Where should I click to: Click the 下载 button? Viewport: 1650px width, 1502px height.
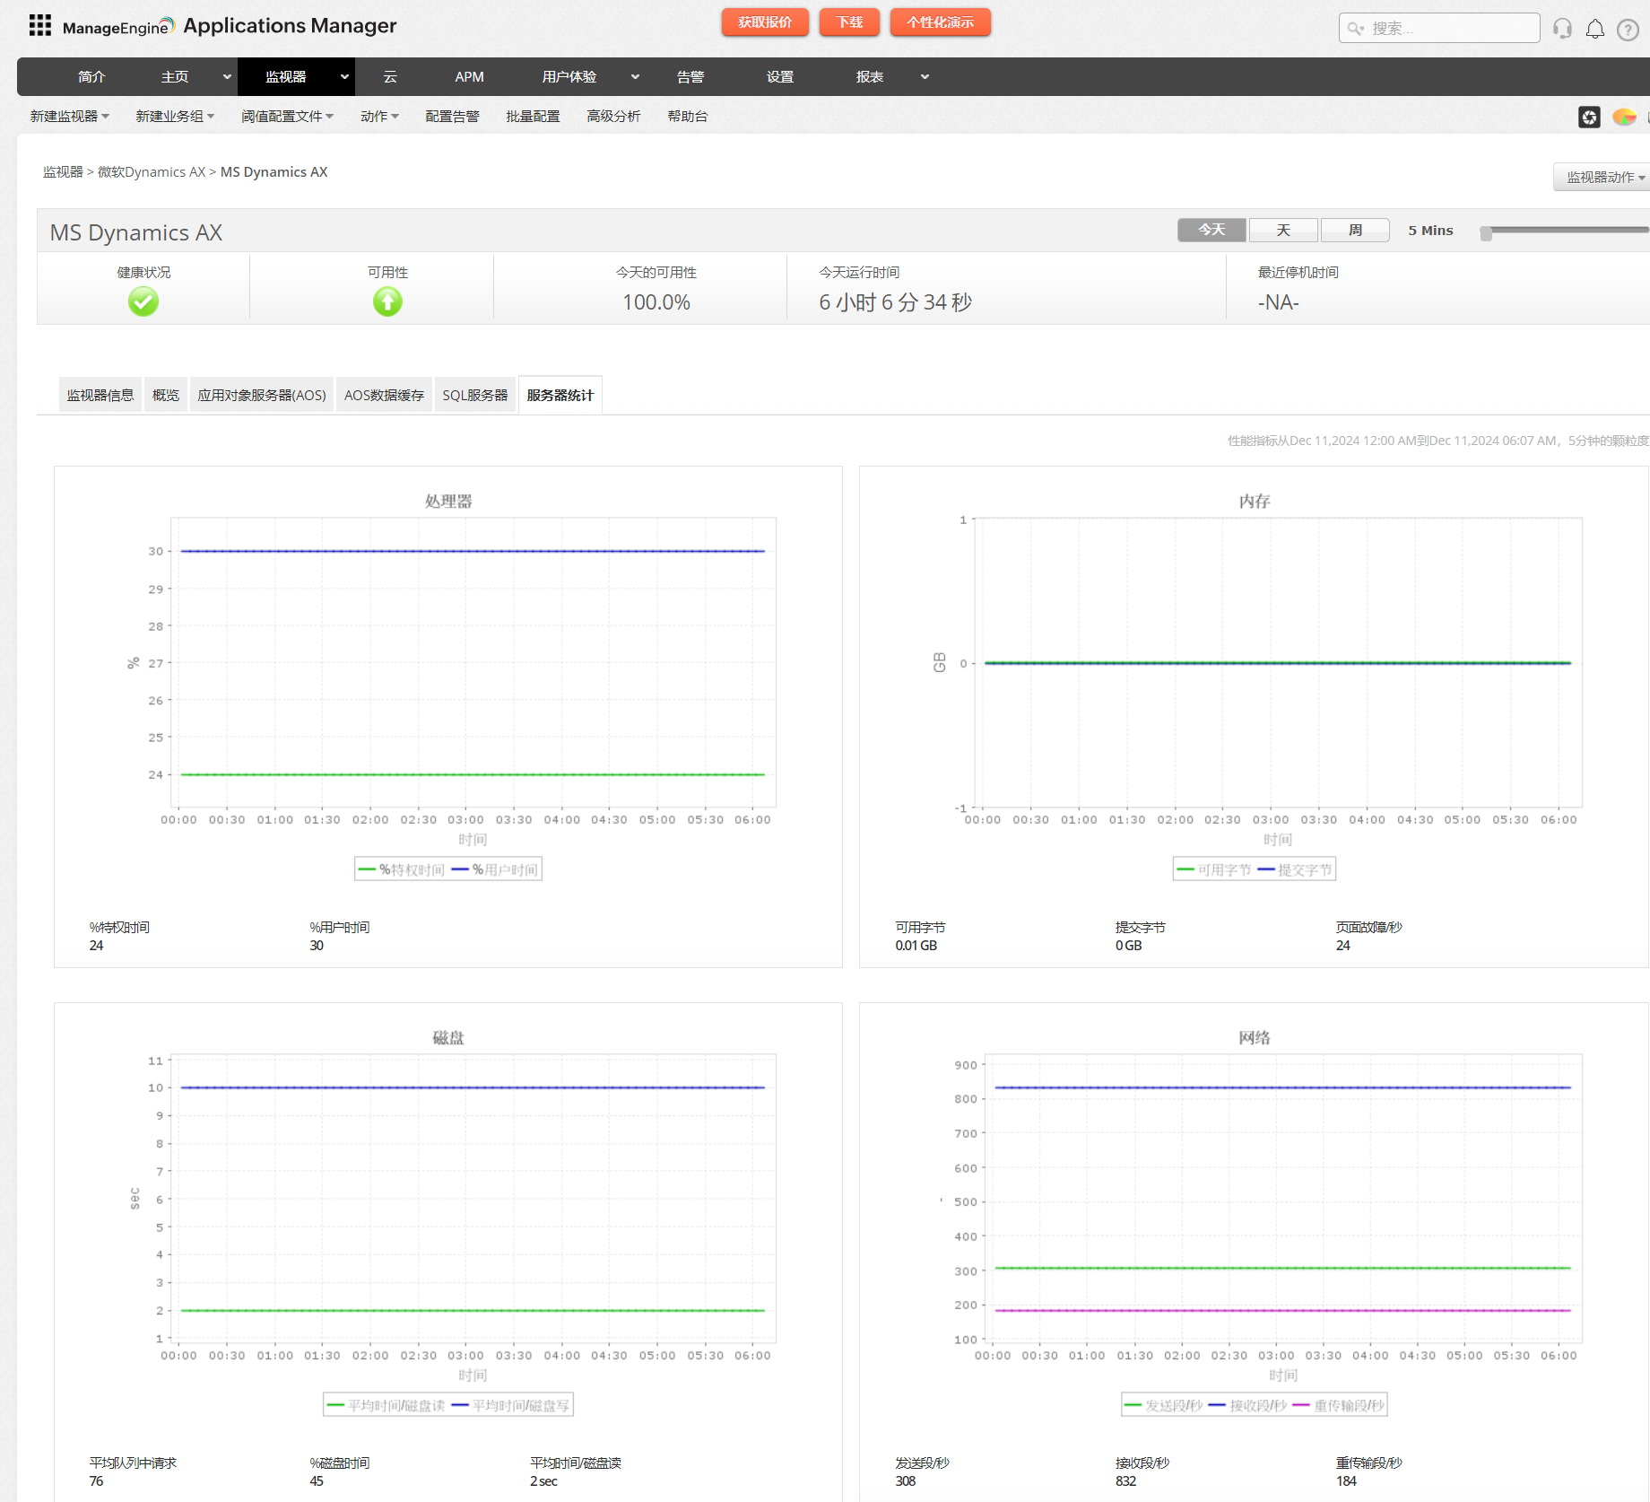[849, 22]
